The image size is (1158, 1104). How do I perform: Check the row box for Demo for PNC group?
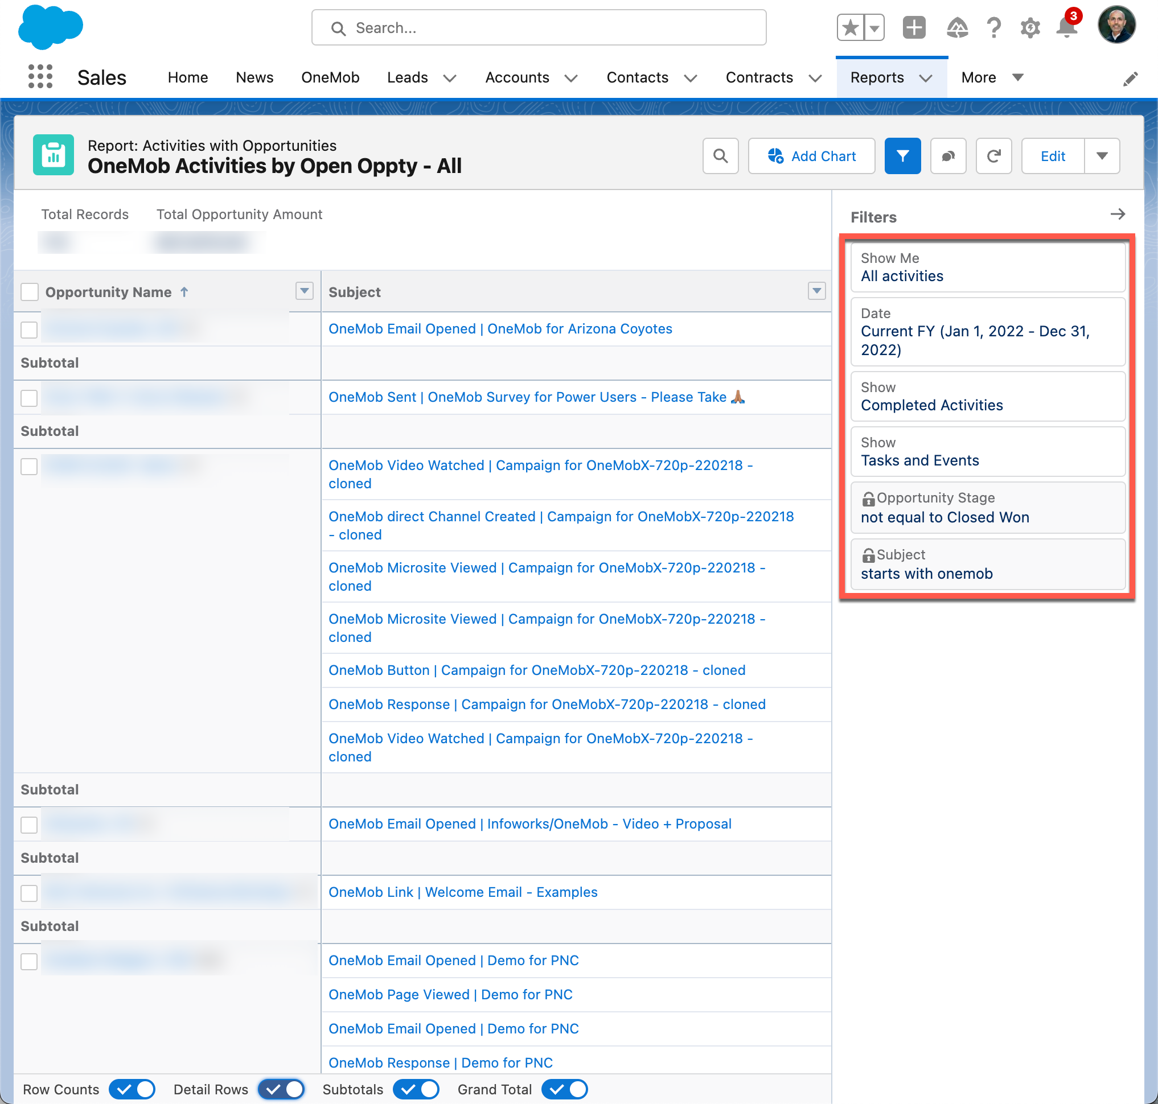(x=30, y=961)
